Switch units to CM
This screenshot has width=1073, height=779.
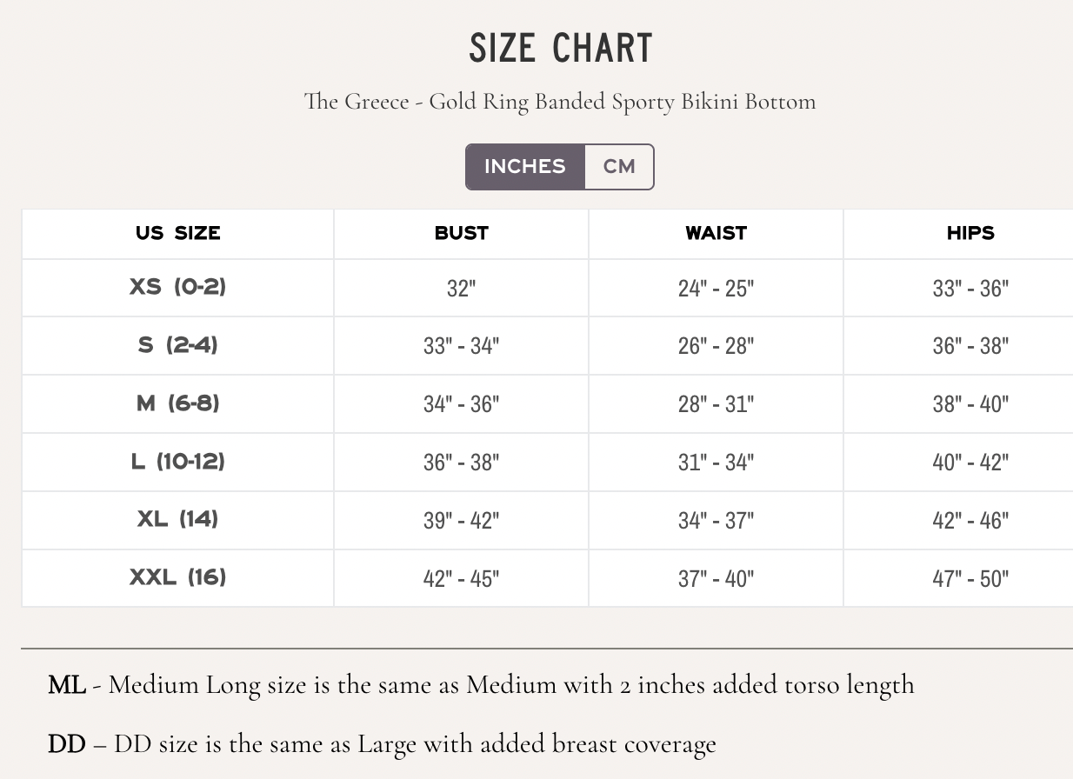coord(619,166)
